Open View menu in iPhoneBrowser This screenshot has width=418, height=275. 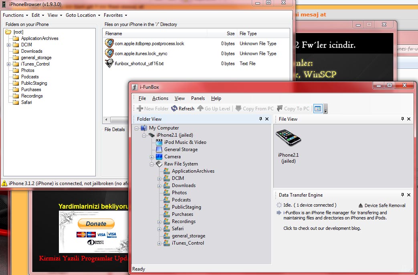pos(55,15)
